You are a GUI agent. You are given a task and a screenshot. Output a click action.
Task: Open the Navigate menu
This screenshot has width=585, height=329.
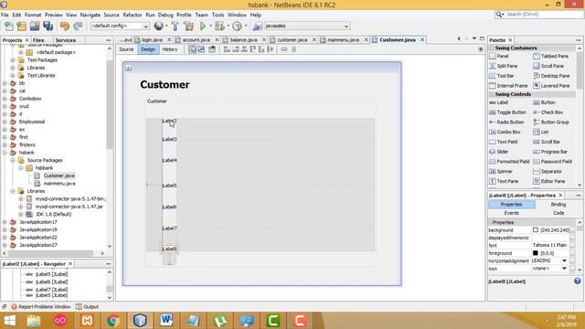(x=90, y=15)
